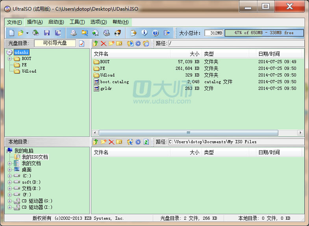Open the dropdown arrow next to Open icon
The image size is (309, 226).
27,33
